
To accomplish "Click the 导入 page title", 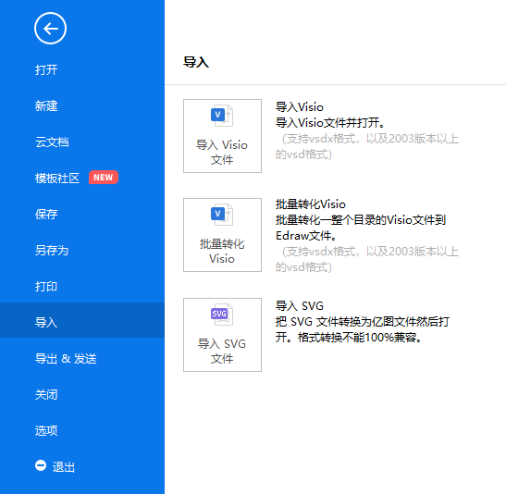I will pos(196,62).
